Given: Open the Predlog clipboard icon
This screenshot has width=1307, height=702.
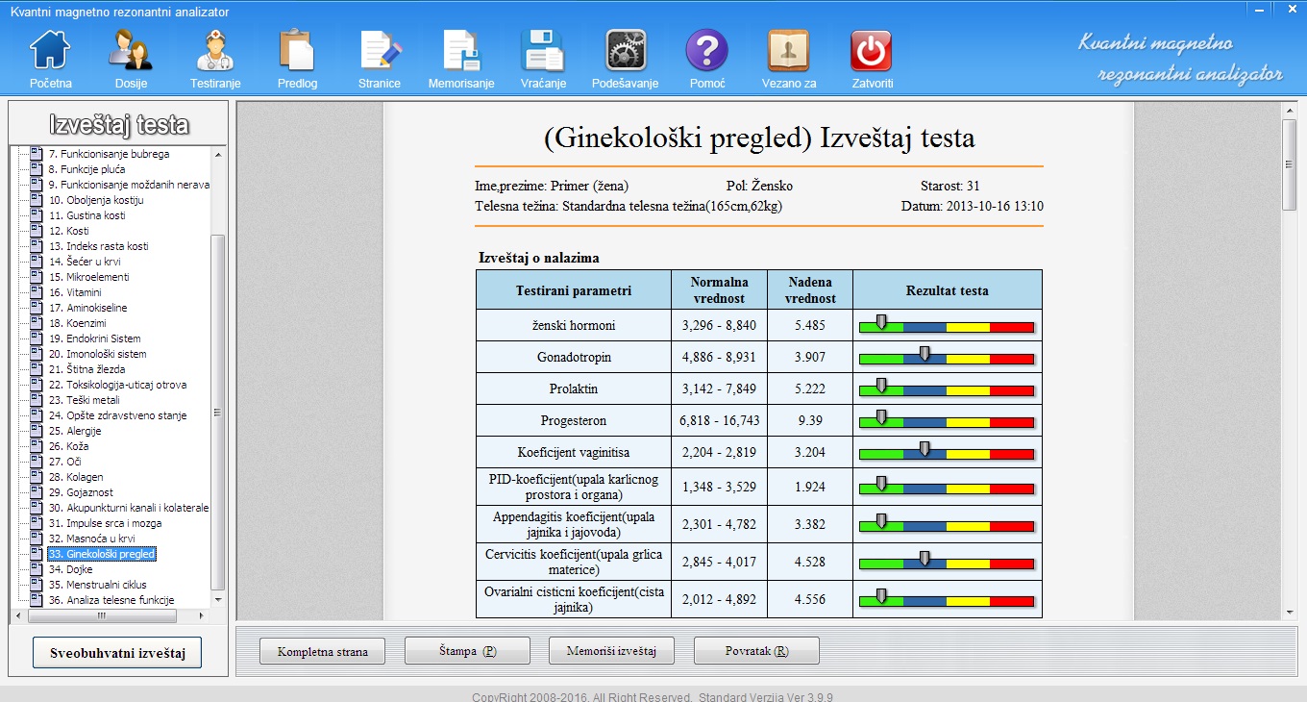Looking at the screenshot, I should pos(297,52).
